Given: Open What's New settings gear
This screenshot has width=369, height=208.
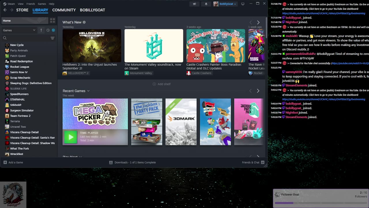Looking at the screenshot, I should (x=84, y=22).
